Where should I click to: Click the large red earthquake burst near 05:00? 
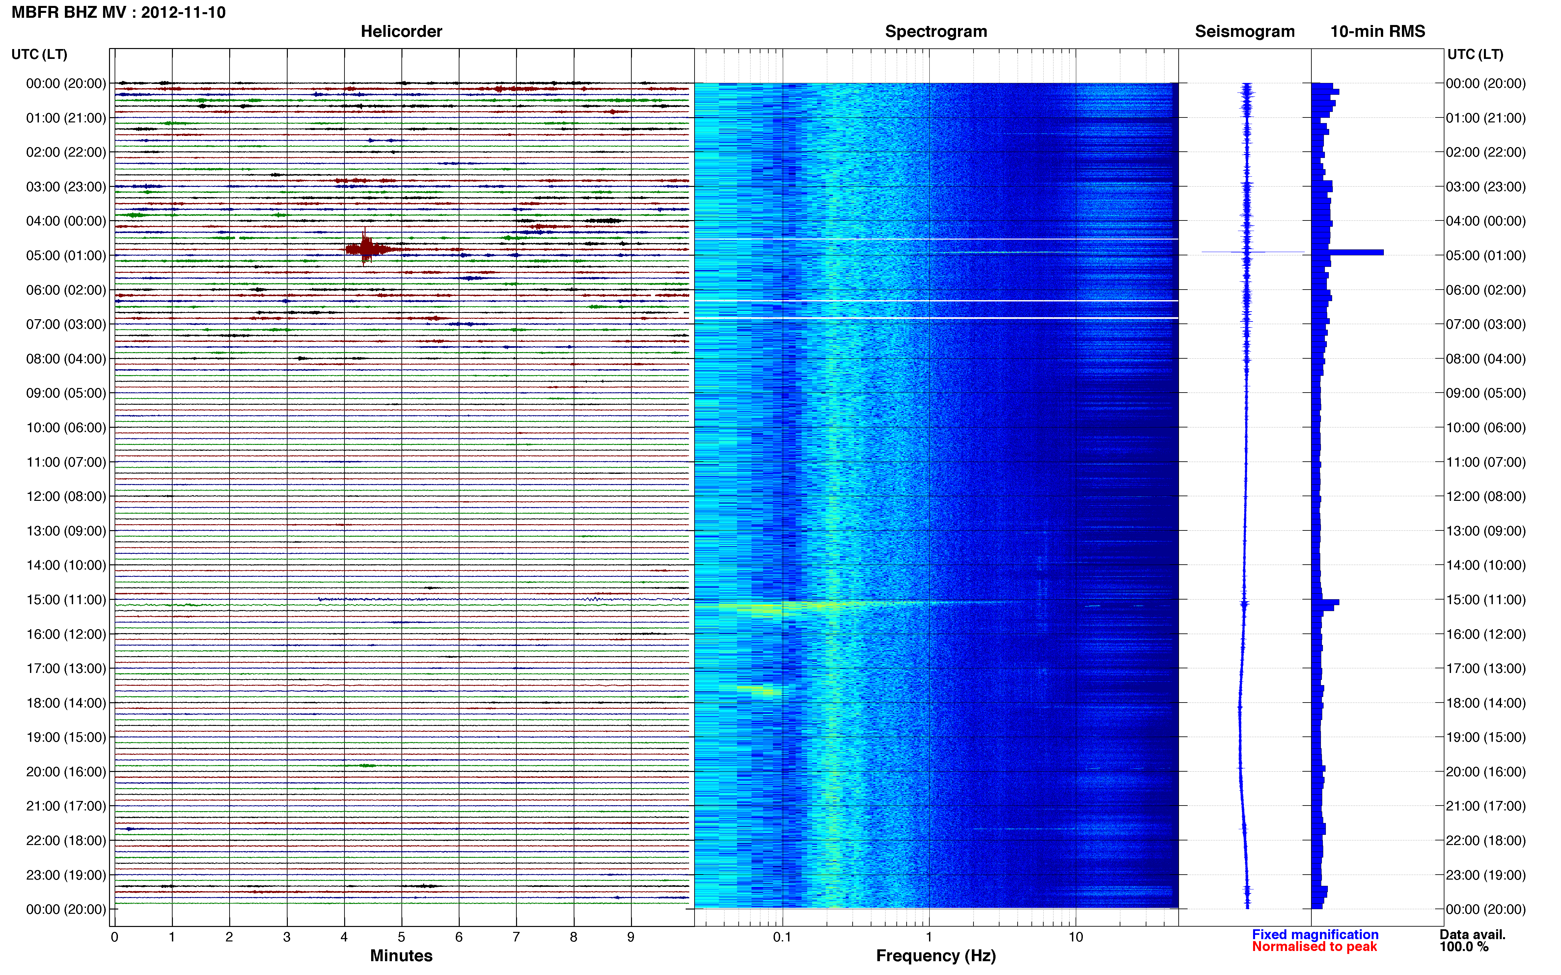point(367,248)
